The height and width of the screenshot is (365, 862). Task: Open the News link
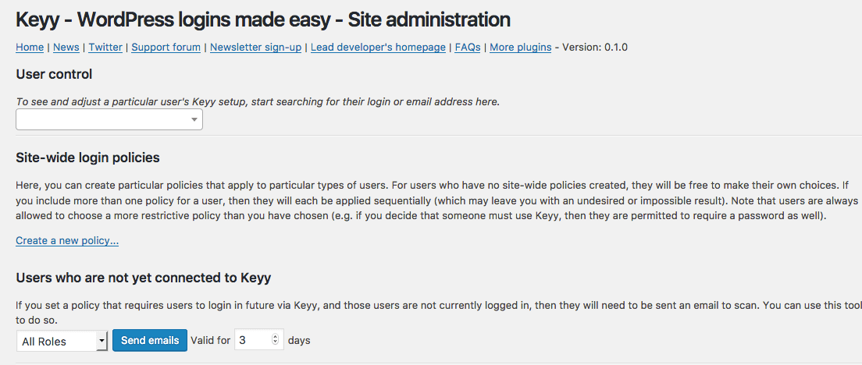tap(66, 48)
